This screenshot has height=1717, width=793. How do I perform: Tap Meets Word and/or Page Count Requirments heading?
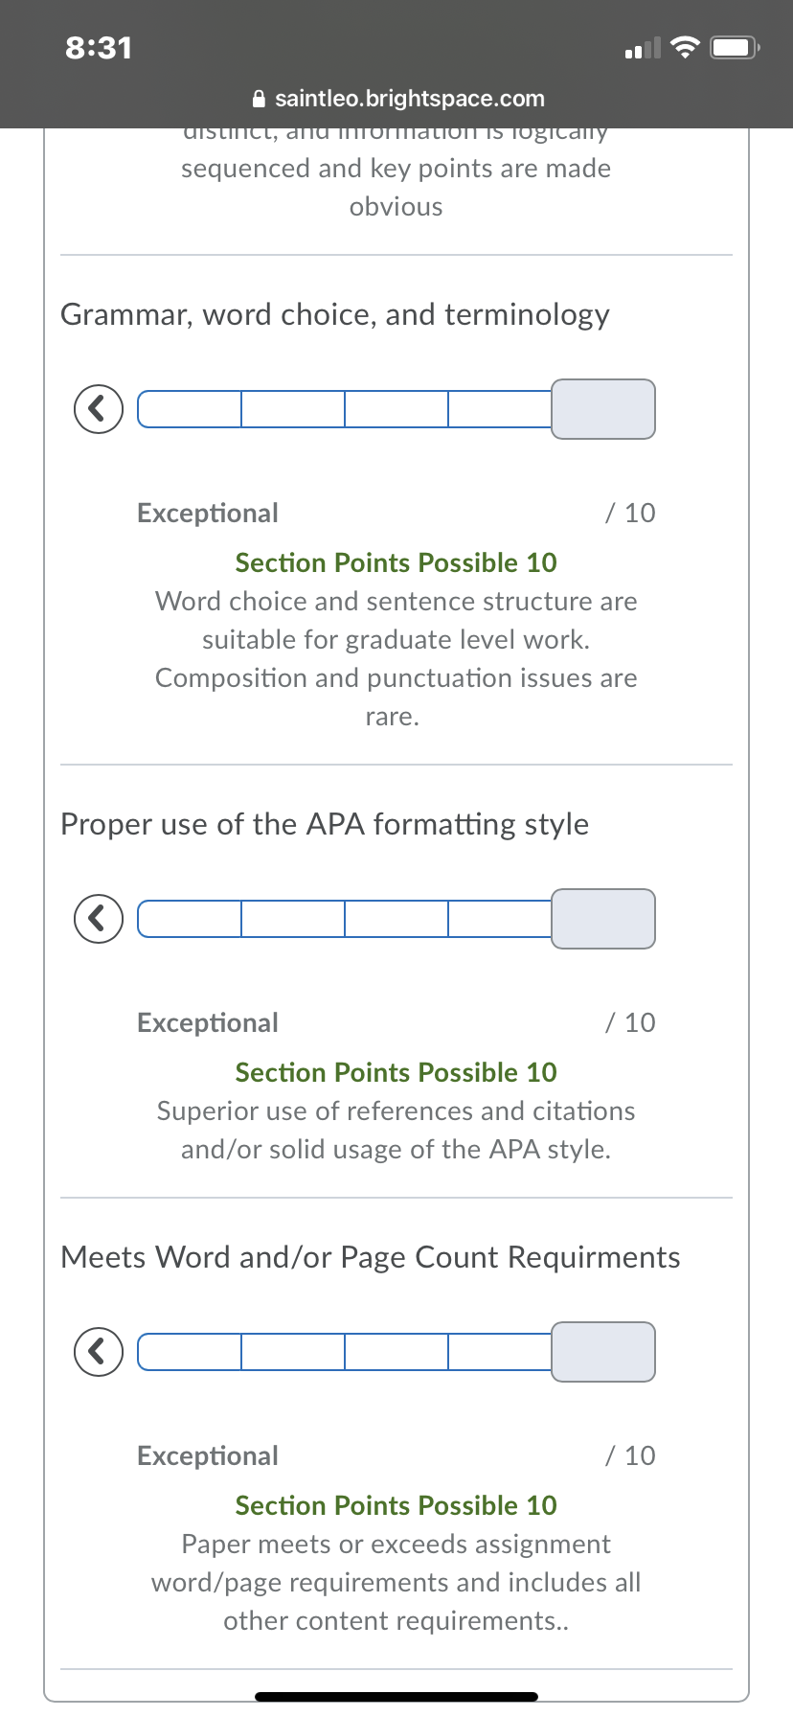click(371, 1257)
